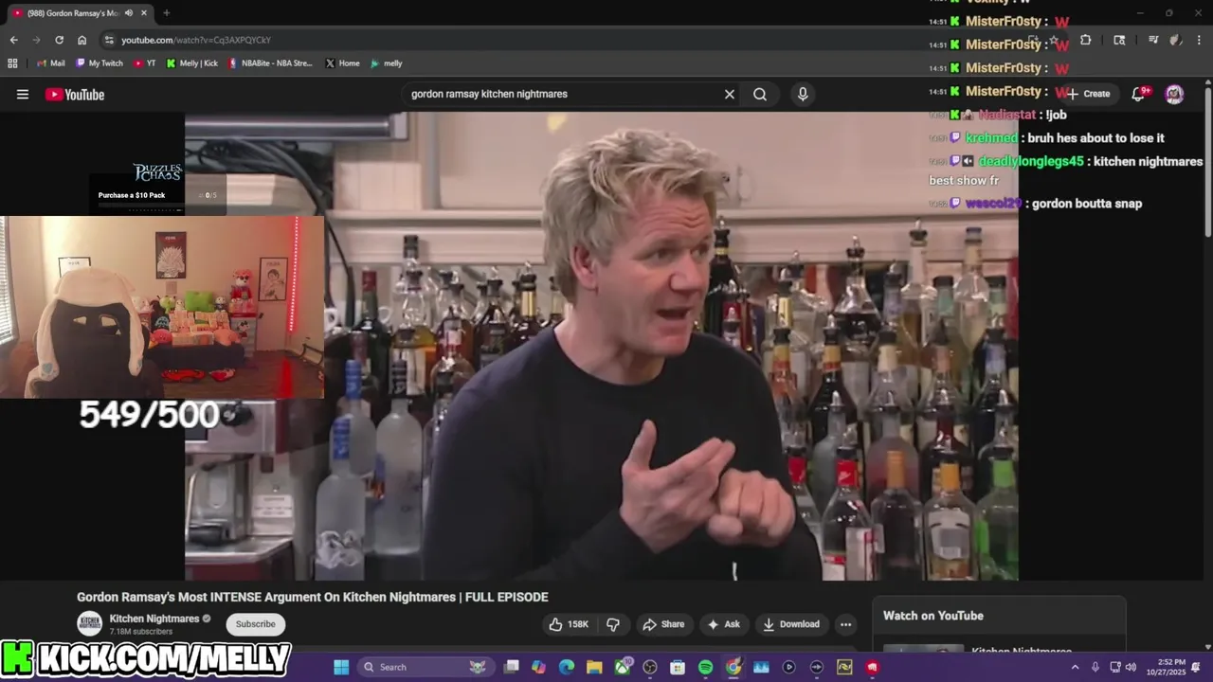Open the Xbox app from the taskbar
Viewport: 1213px width, 682px height.
pos(623,667)
